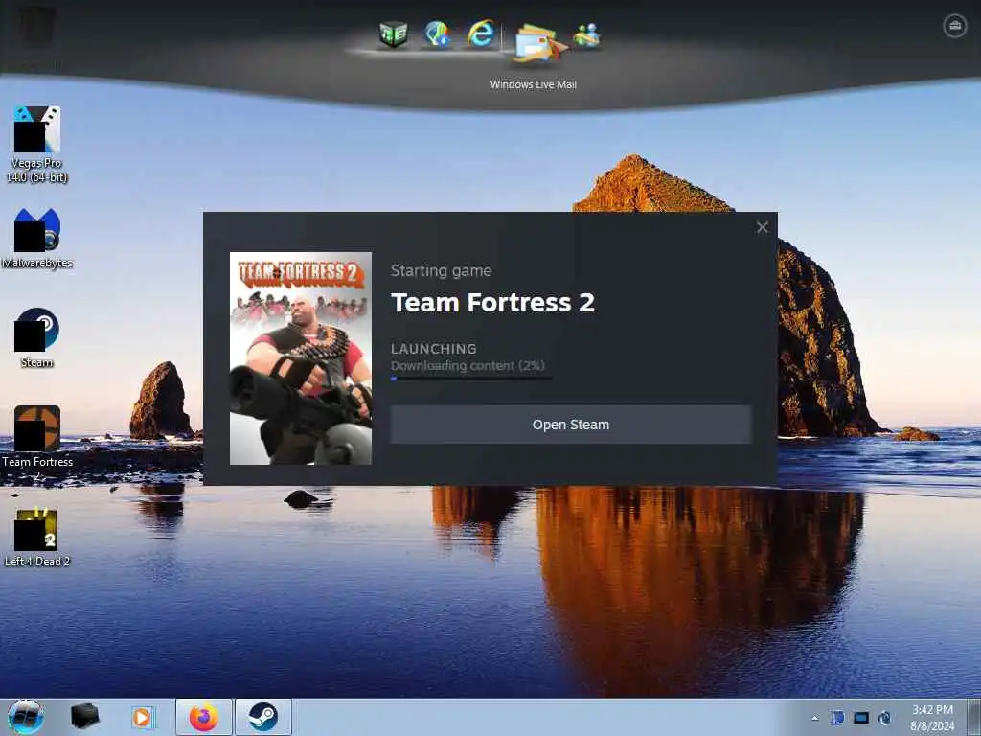The height and width of the screenshot is (736, 981).
Task: Click the black box taskbar icon
Action: 84,717
